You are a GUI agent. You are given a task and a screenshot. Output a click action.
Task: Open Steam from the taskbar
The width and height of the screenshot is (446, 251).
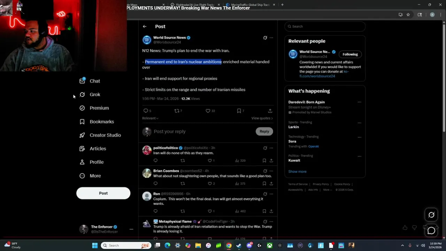click(x=239, y=245)
